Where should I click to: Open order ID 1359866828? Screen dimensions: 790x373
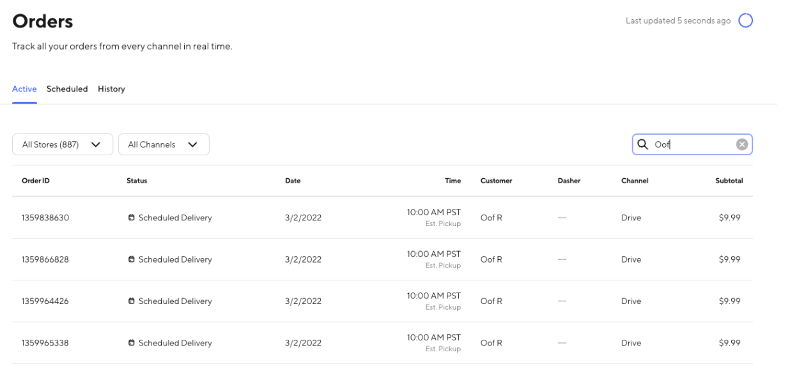tap(45, 259)
